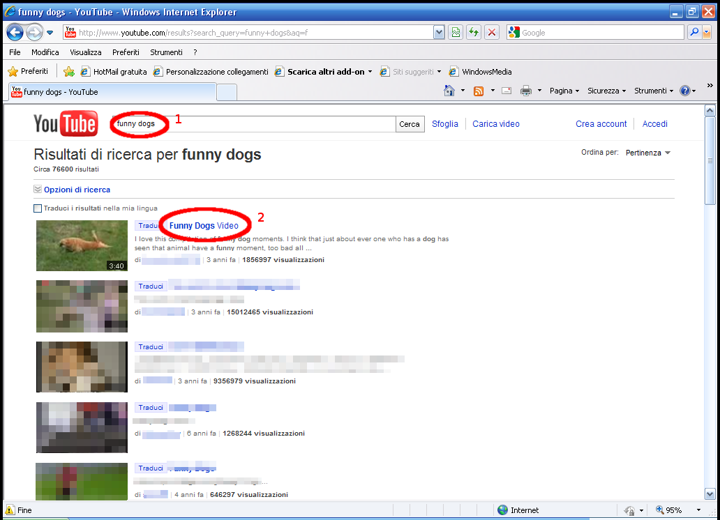Click the Add to favorites bar star icon
Viewport: 720px width, 520px height.
tap(69, 72)
